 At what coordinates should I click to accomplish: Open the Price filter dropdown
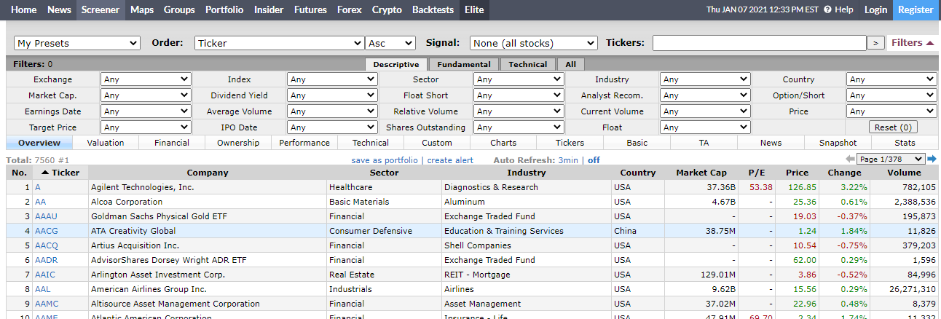click(891, 111)
